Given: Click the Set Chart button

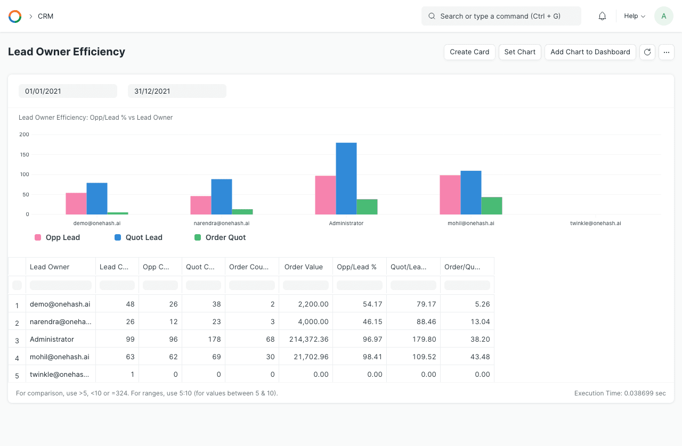Looking at the screenshot, I should 519,52.
